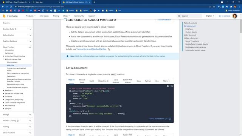Click the browser back arrow

3,7
